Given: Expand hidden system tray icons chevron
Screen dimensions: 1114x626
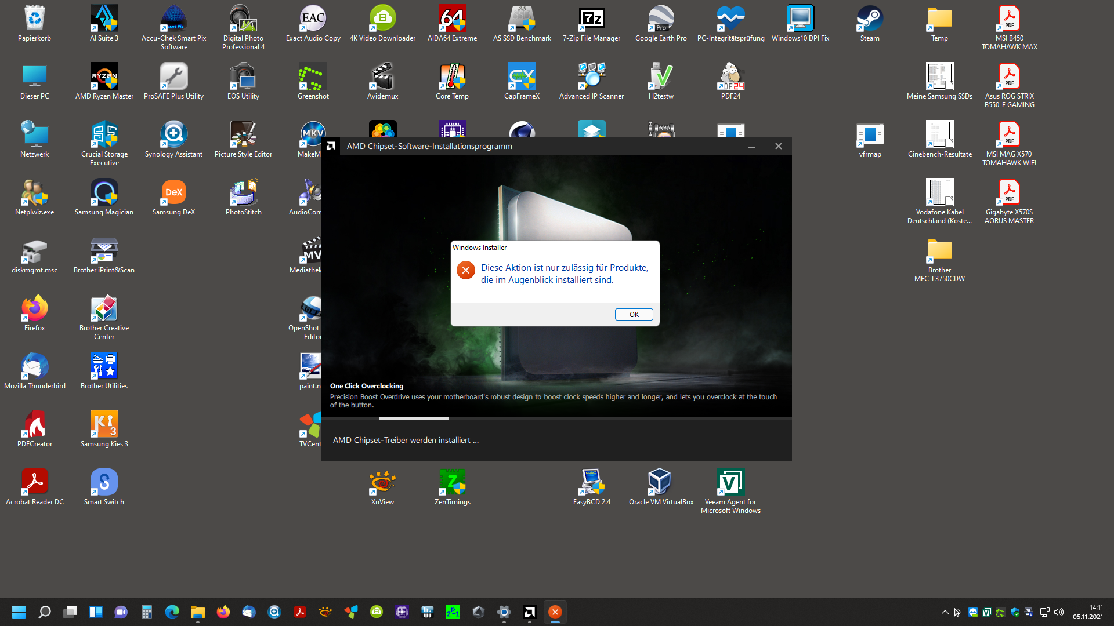Looking at the screenshot, I should pos(945,612).
